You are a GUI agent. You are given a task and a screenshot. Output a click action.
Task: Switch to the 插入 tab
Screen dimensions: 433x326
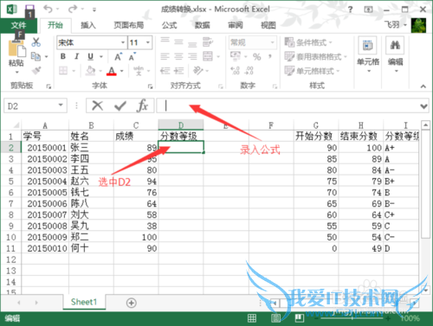click(x=88, y=25)
